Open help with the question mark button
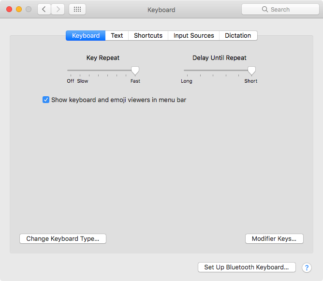This screenshot has height=281, width=323. pos(307,267)
